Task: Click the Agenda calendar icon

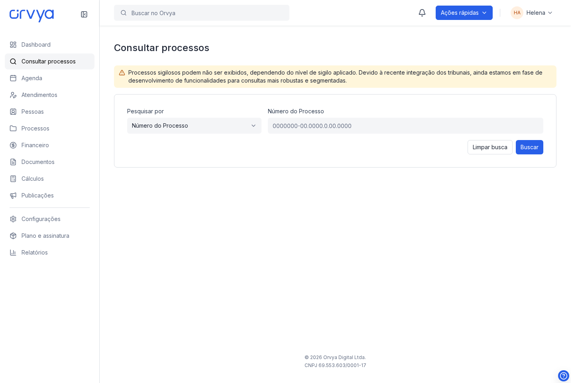Action: click(13, 78)
